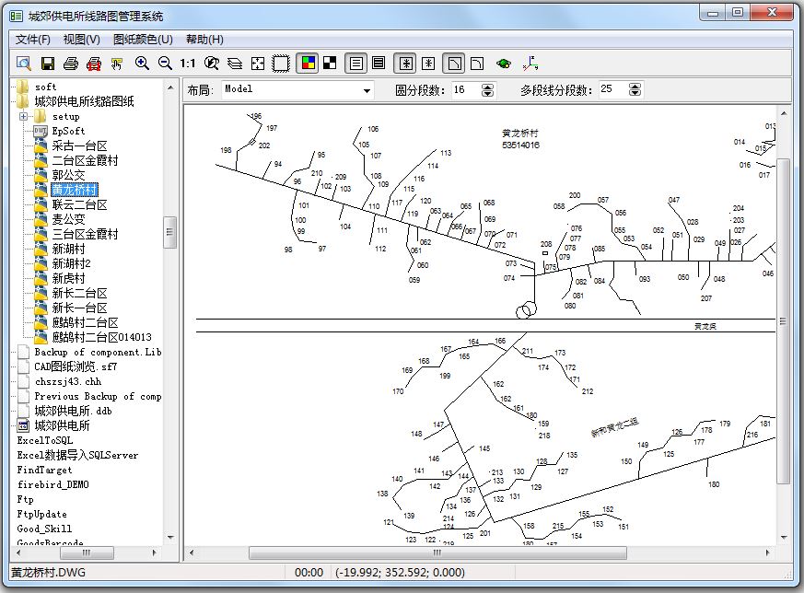Open the 文件(F) menu
Screen dimensions: 804x593
point(33,40)
